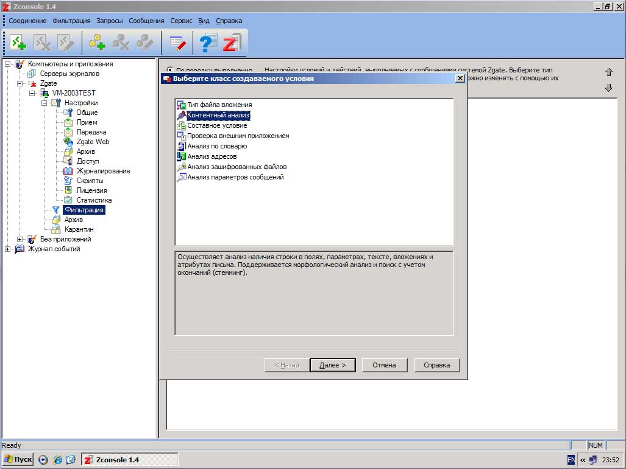Click Zconsole 1.4 taskbar button
Screen dimensions: 626x469
[130, 460]
